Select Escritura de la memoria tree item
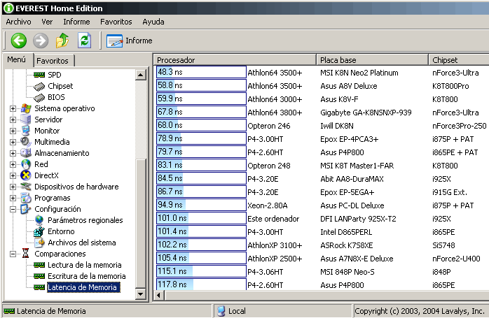This screenshot has height=318, width=489. 87,276
